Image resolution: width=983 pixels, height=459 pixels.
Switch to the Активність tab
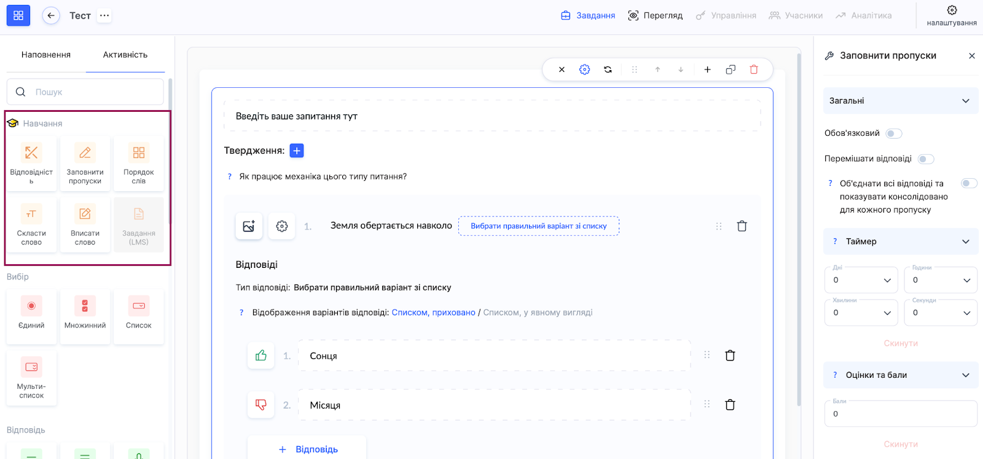point(125,55)
